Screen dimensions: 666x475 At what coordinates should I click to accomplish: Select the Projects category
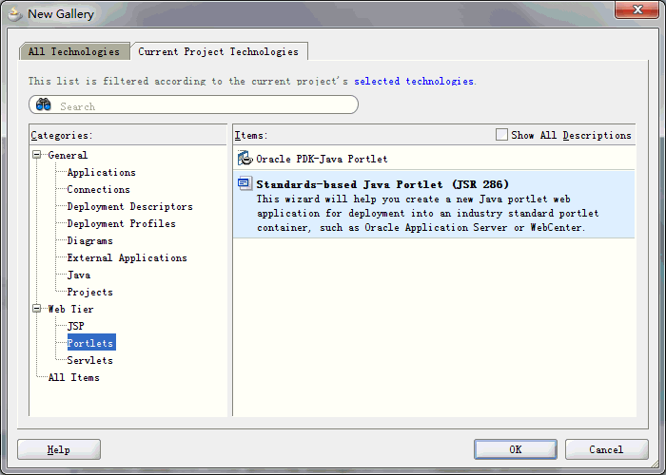pos(90,292)
